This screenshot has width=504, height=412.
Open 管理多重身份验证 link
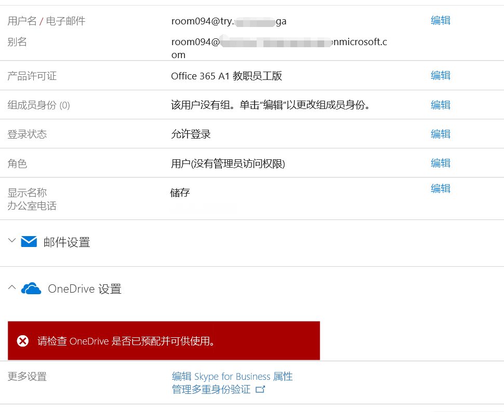(211, 389)
